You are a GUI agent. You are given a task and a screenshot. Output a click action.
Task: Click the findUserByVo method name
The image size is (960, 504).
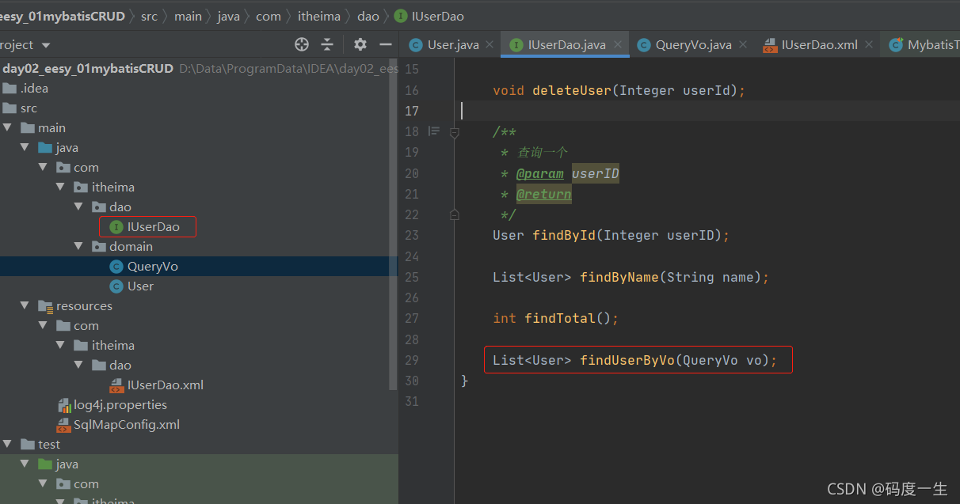627,360
